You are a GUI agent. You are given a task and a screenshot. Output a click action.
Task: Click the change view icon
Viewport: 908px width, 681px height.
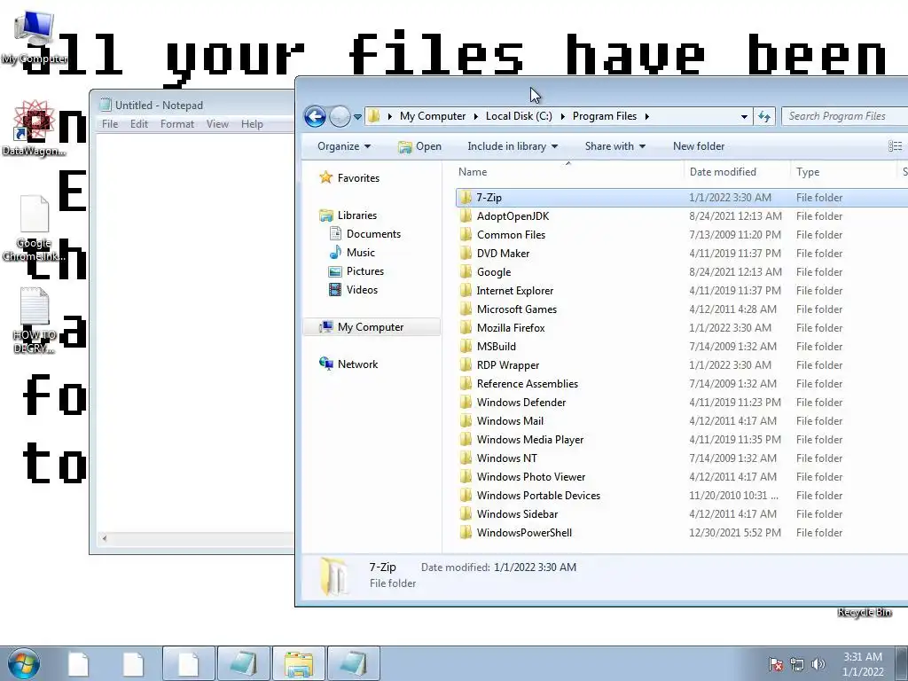(895, 146)
